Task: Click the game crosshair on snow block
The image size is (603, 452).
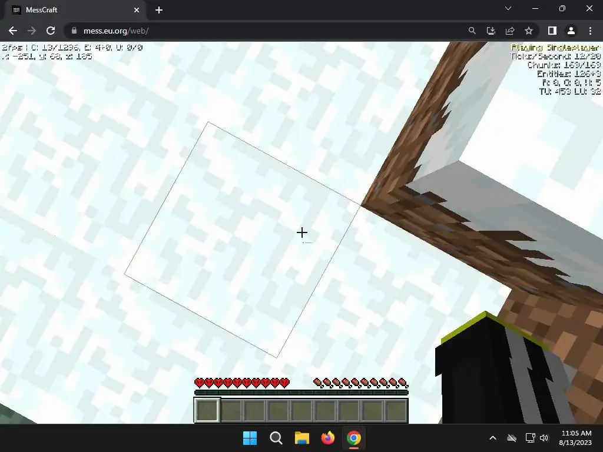Action: [x=302, y=232]
